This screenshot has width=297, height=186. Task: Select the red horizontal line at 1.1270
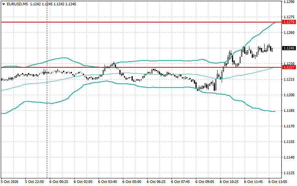click(x=141, y=22)
